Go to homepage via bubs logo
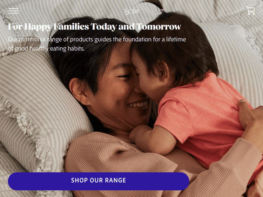This screenshot has width=263, height=197. (x=132, y=12)
